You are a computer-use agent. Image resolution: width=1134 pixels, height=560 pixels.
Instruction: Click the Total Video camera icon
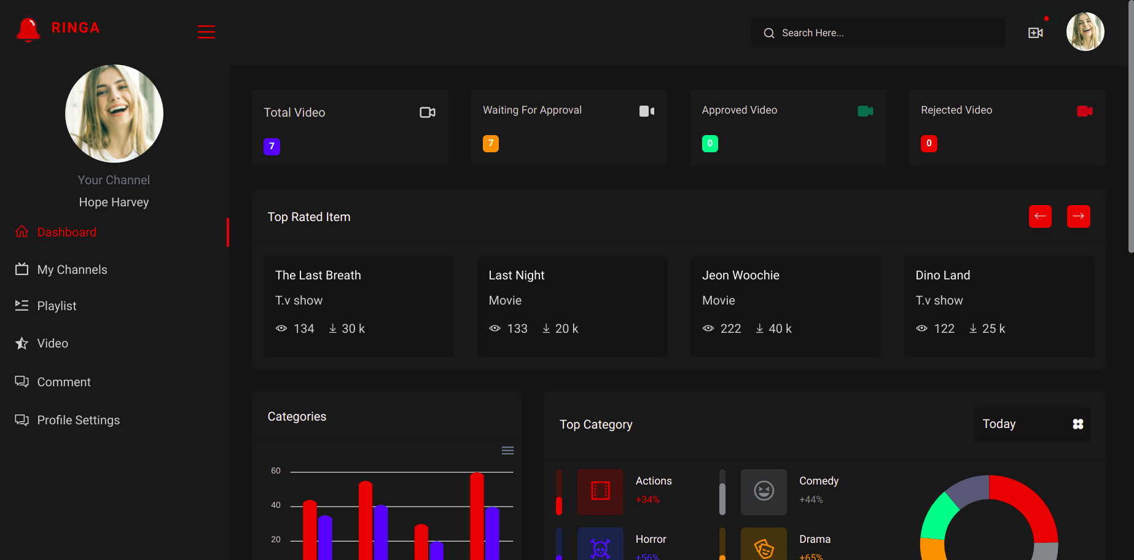pos(428,112)
